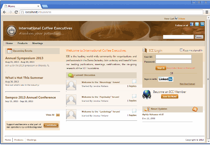
Task: Click the orange Sign In button
Action: (x=161, y=68)
